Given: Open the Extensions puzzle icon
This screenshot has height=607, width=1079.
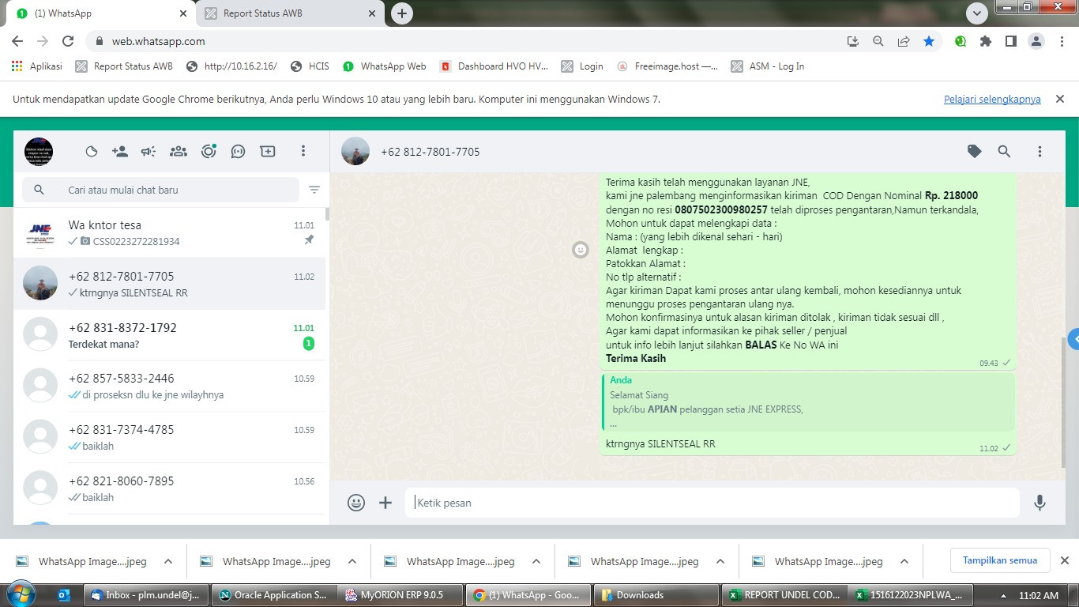Looking at the screenshot, I should point(986,41).
